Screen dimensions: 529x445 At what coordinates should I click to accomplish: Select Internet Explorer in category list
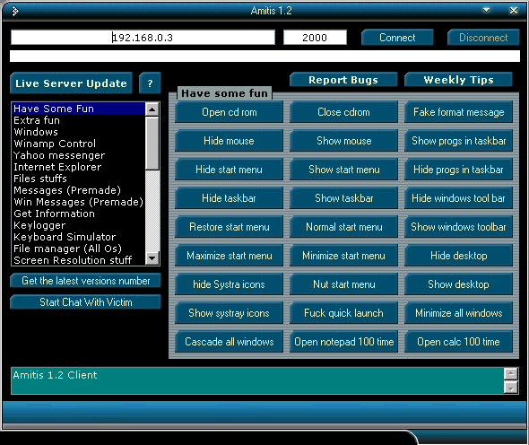click(78, 167)
